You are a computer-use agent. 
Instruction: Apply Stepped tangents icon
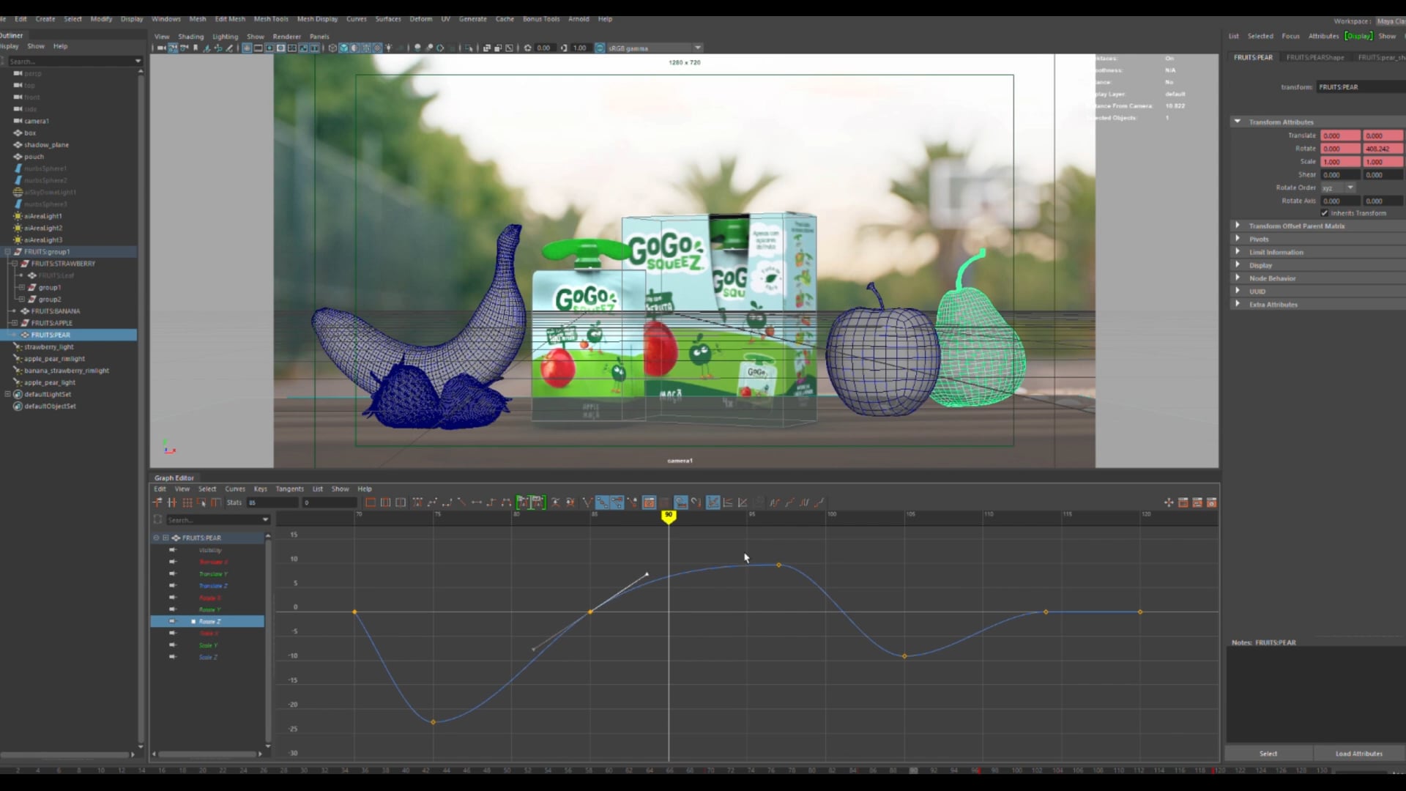[x=491, y=502]
